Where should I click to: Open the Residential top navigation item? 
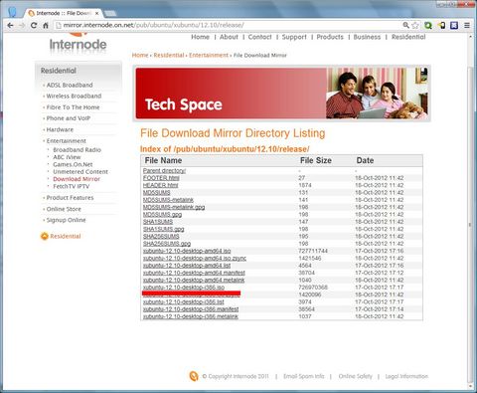408,37
